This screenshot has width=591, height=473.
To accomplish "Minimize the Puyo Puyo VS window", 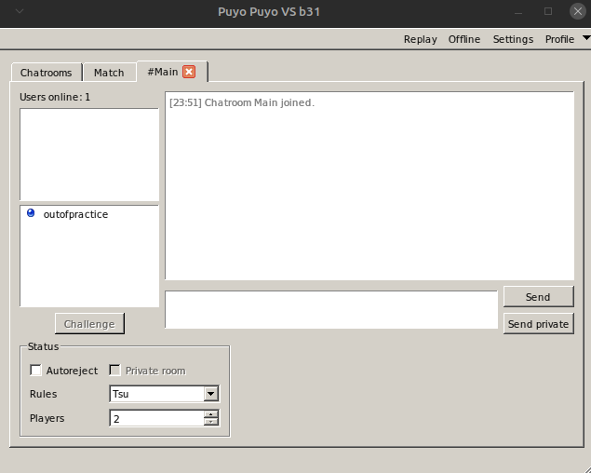I will (x=518, y=12).
